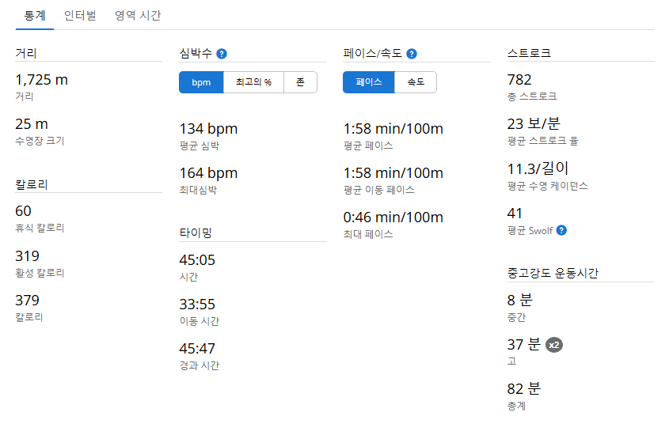Click the help icon next to 심박수
The image size is (669, 435).
pyautogui.click(x=222, y=54)
